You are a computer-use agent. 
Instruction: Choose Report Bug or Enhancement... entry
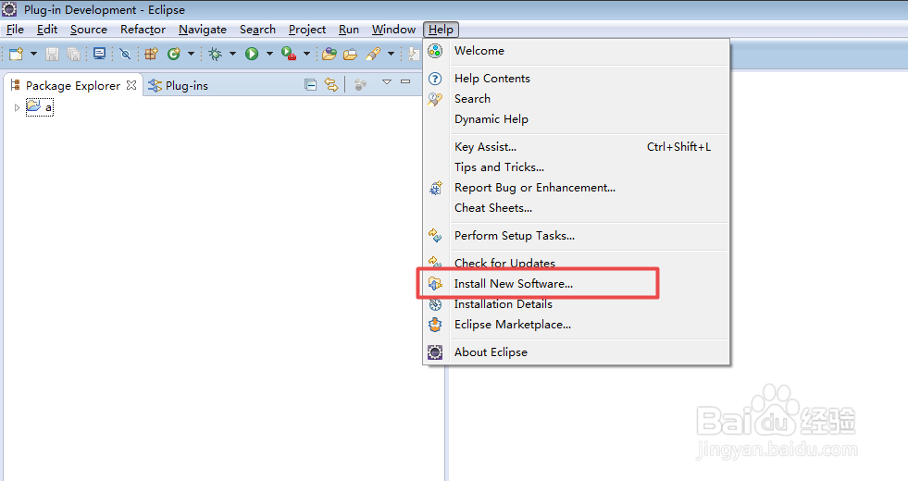click(x=577, y=188)
